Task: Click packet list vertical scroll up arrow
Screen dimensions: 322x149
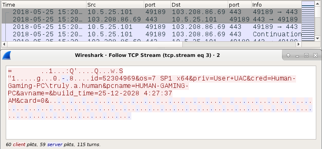Action: click(317, 3)
